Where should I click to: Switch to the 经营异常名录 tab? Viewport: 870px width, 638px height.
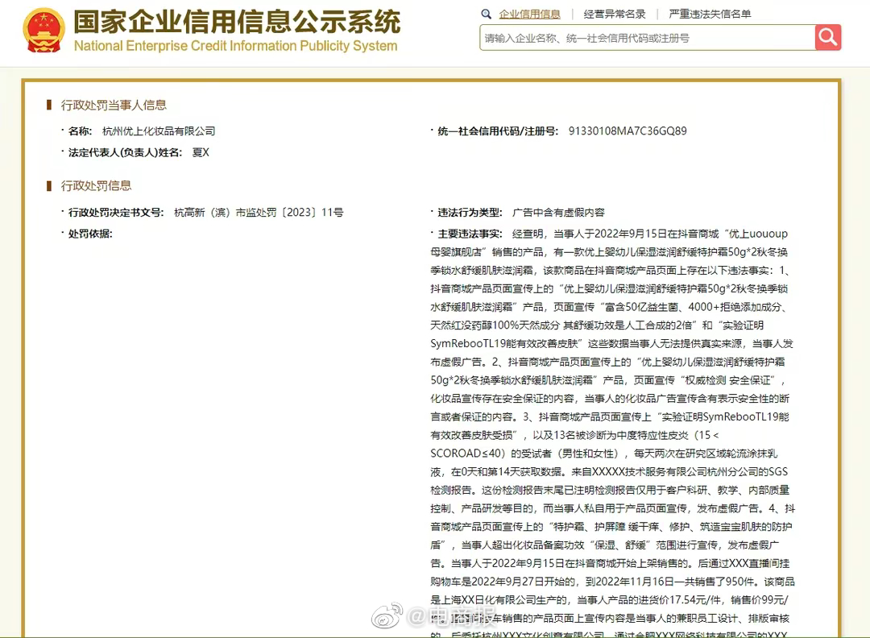614,14
